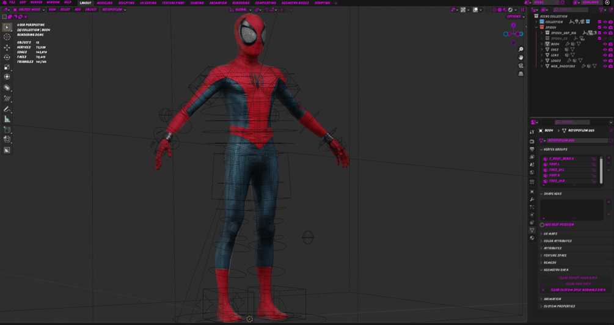This screenshot has width=614, height=325.
Task: Open the Object Mode dropdown
Action: pos(29,10)
